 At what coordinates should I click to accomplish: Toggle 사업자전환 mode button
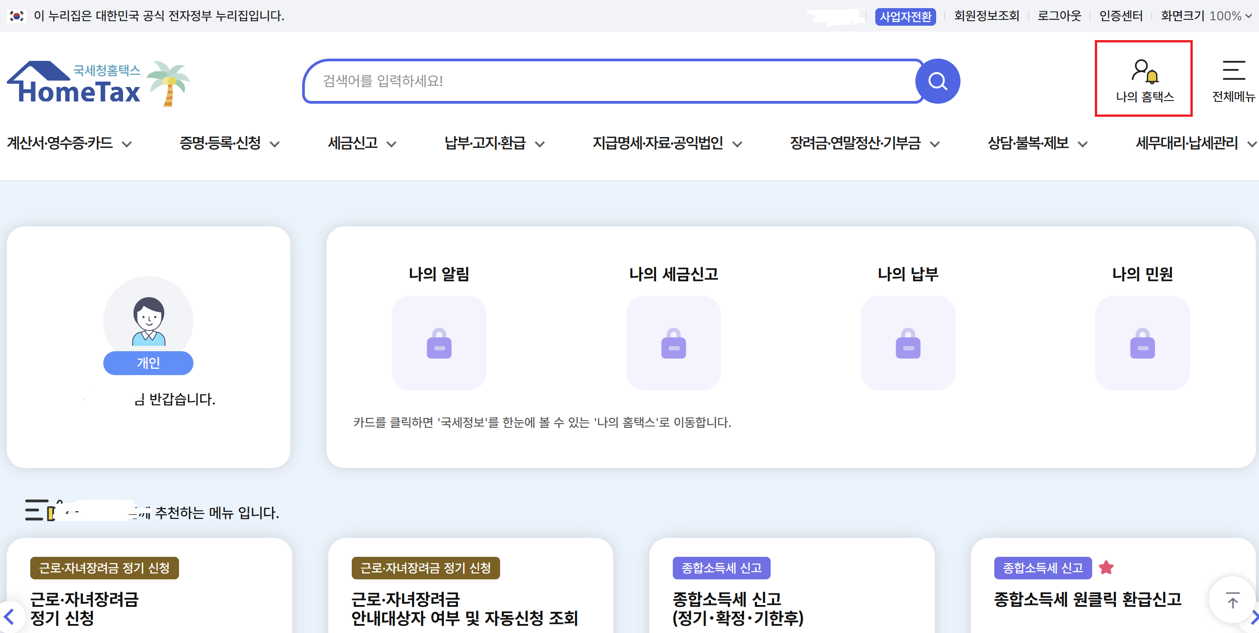pyautogui.click(x=905, y=17)
